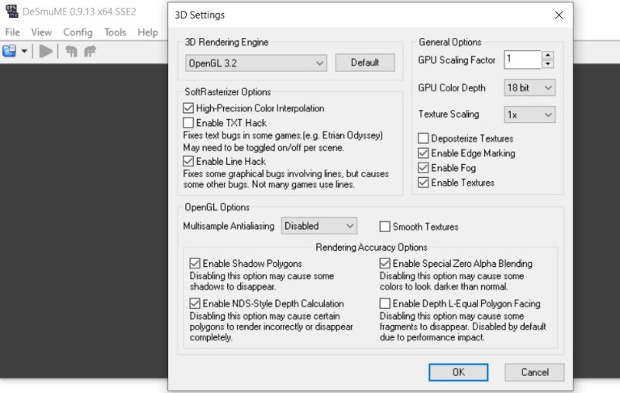The image size is (620, 393).
Task: Open the Tools menu
Action: pos(115,32)
